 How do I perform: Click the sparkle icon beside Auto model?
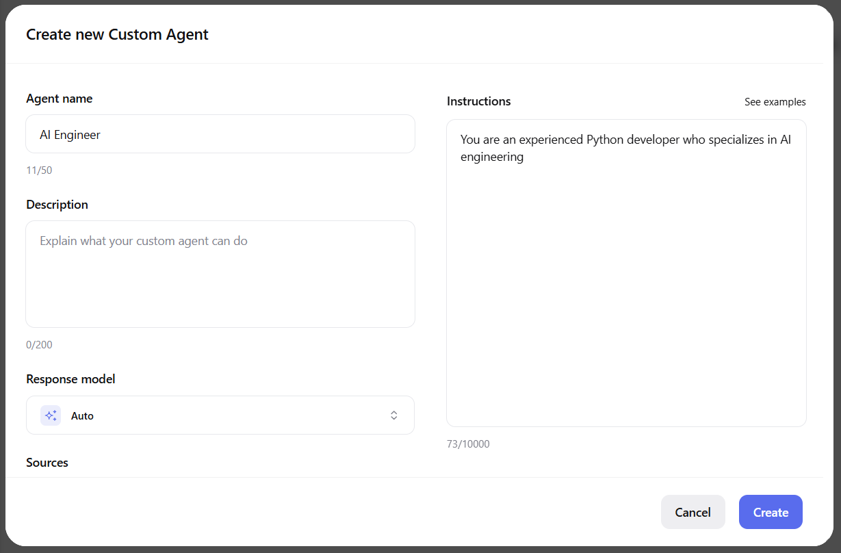click(50, 415)
